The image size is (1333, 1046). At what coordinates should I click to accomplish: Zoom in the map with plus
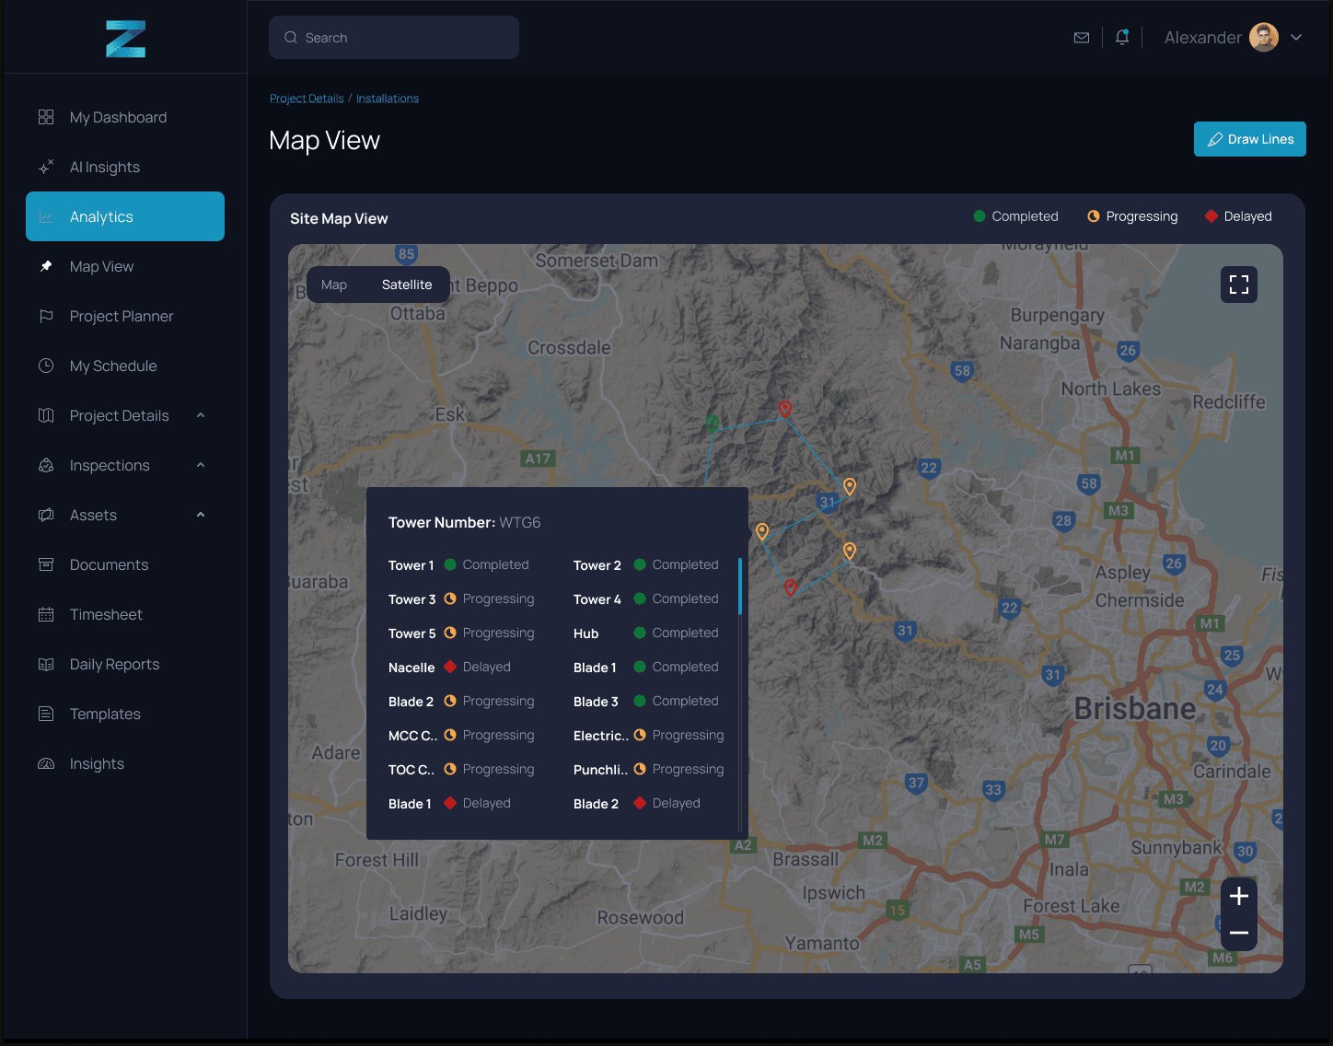point(1239,896)
